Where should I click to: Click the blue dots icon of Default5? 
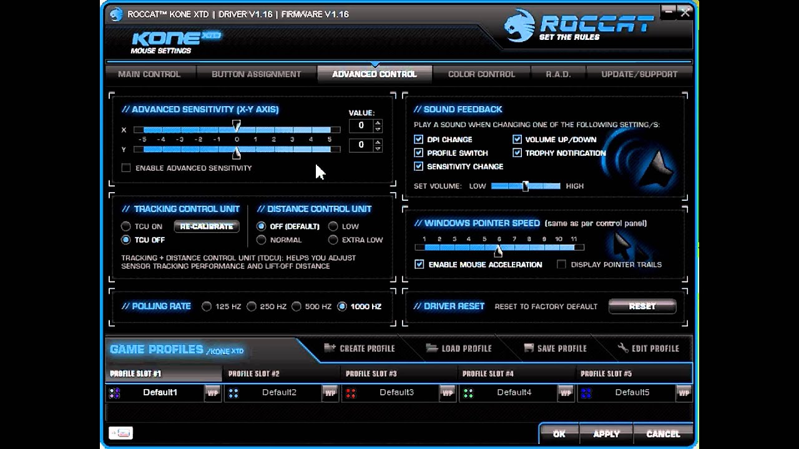[x=586, y=393]
